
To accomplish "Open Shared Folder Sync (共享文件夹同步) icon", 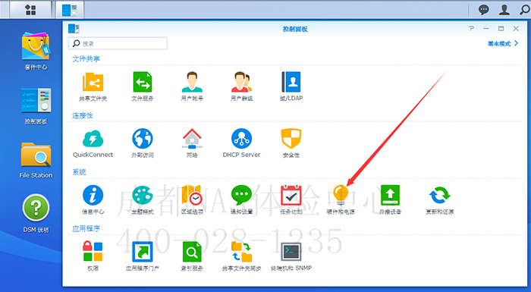I will click(241, 252).
